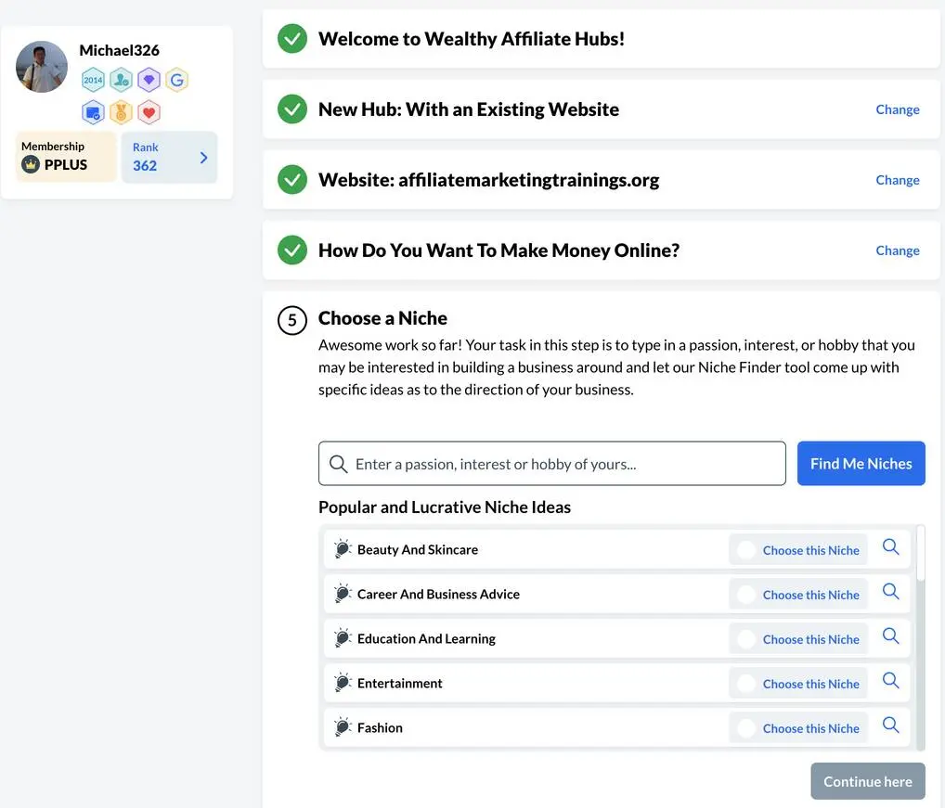
Task: Expand the Rank 362 chevron arrow
Action: (203, 158)
